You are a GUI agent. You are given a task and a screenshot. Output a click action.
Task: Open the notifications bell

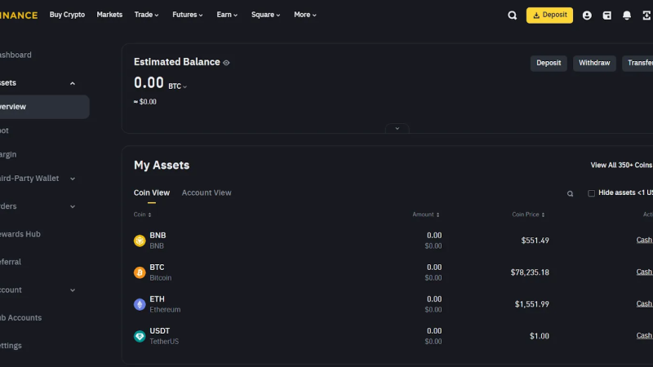(626, 15)
